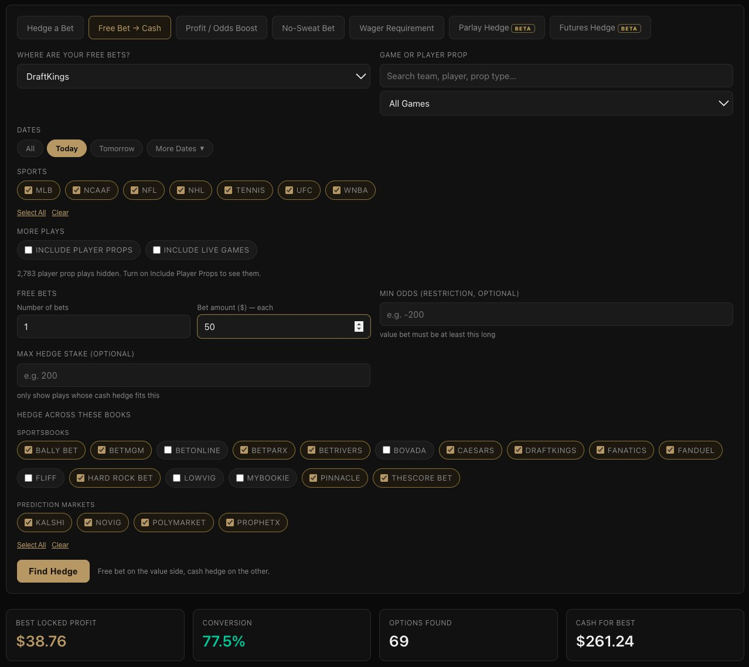Toggle the FanDuel sportsbook
749x667 pixels.
[670, 450]
